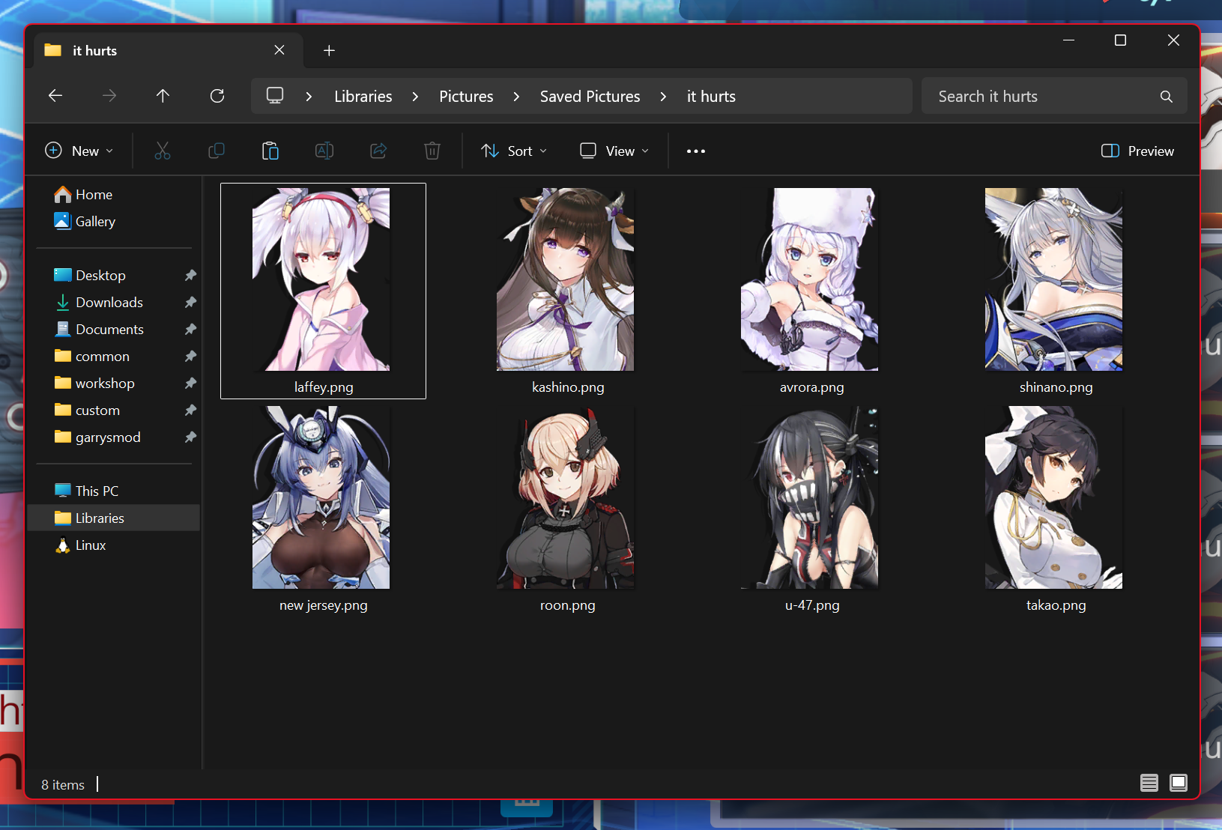Open the View dropdown
The height and width of the screenshot is (830, 1222).
[x=614, y=151]
